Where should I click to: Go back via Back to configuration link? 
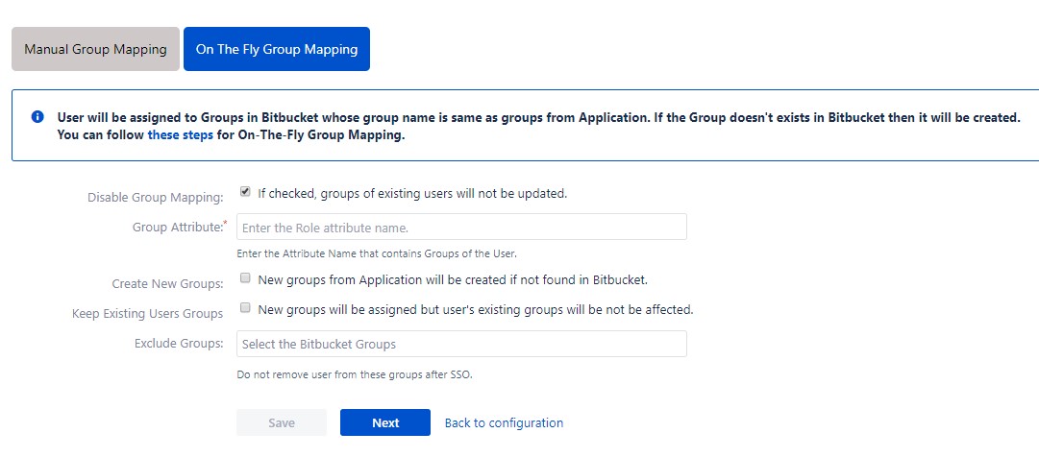coord(504,422)
